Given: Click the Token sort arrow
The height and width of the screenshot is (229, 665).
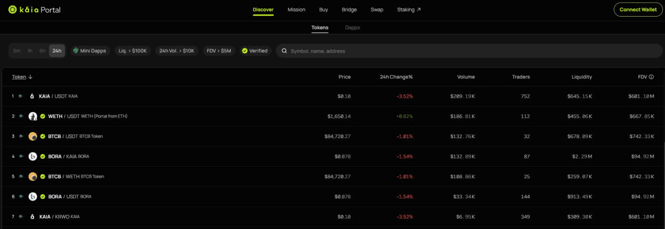Looking at the screenshot, I should [x=30, y=77].
